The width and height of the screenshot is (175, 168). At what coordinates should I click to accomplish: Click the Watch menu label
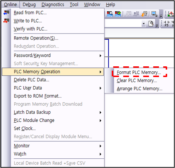[20, 154]
